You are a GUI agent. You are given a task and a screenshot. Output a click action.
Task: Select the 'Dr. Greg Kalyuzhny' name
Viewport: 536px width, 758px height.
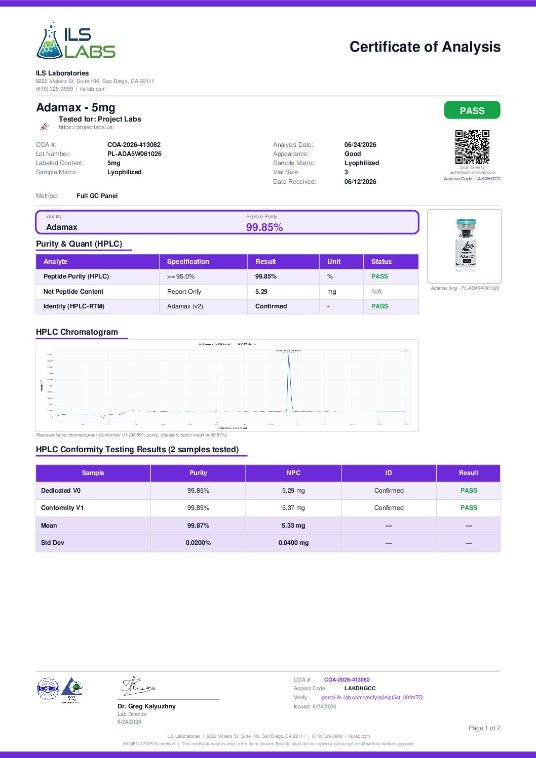[x=146, y=706]
